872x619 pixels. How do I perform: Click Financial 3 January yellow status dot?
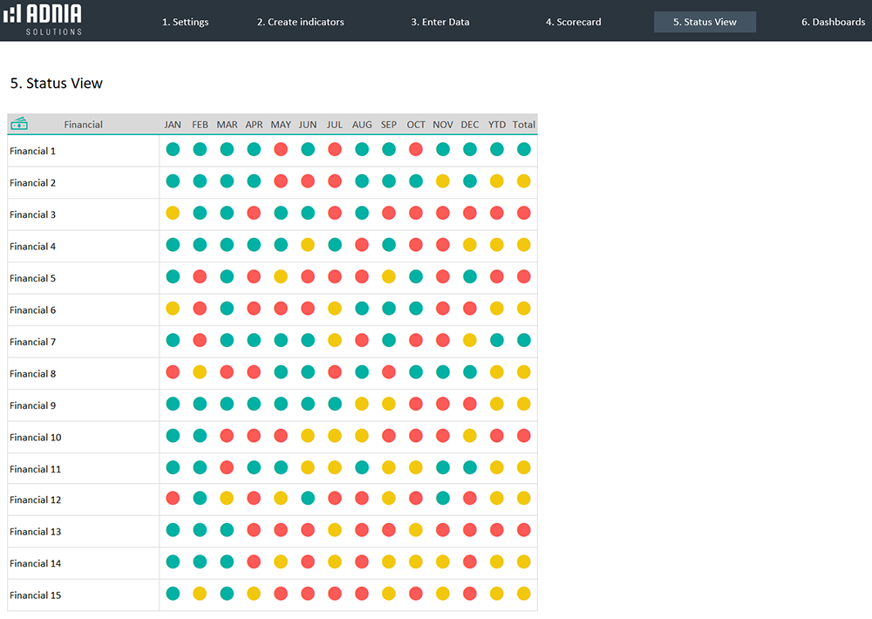pyautogui.click(x=173, y=213)
